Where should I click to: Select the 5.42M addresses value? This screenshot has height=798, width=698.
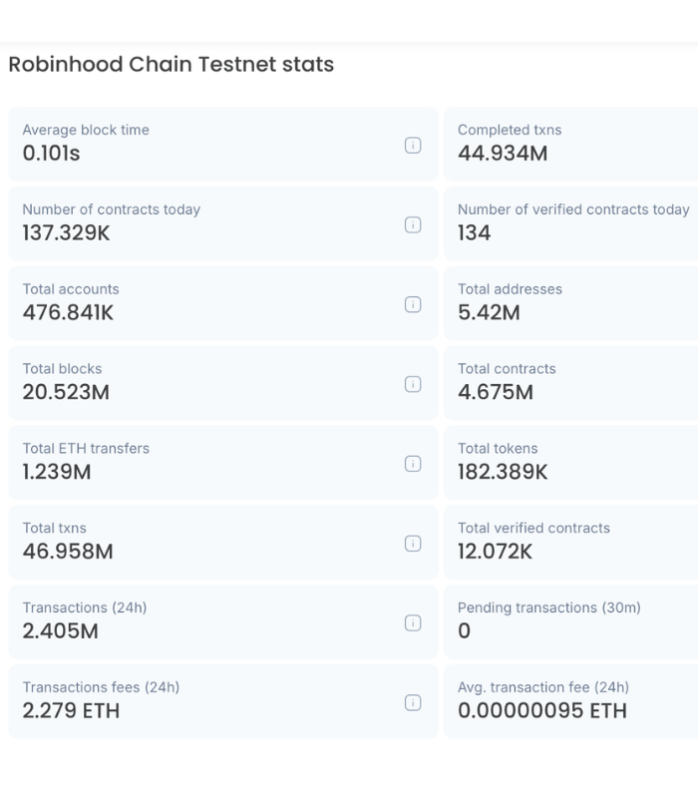click(489, 312)
